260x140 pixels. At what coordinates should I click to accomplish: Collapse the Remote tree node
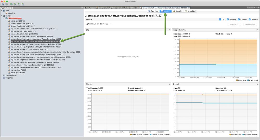coord(2,16)
